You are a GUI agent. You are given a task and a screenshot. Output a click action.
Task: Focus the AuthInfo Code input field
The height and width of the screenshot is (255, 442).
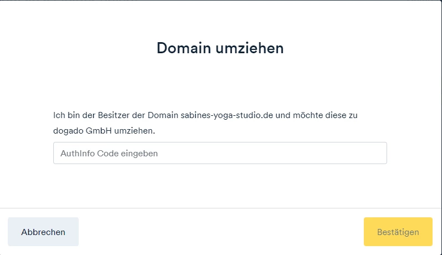point(220,153)
